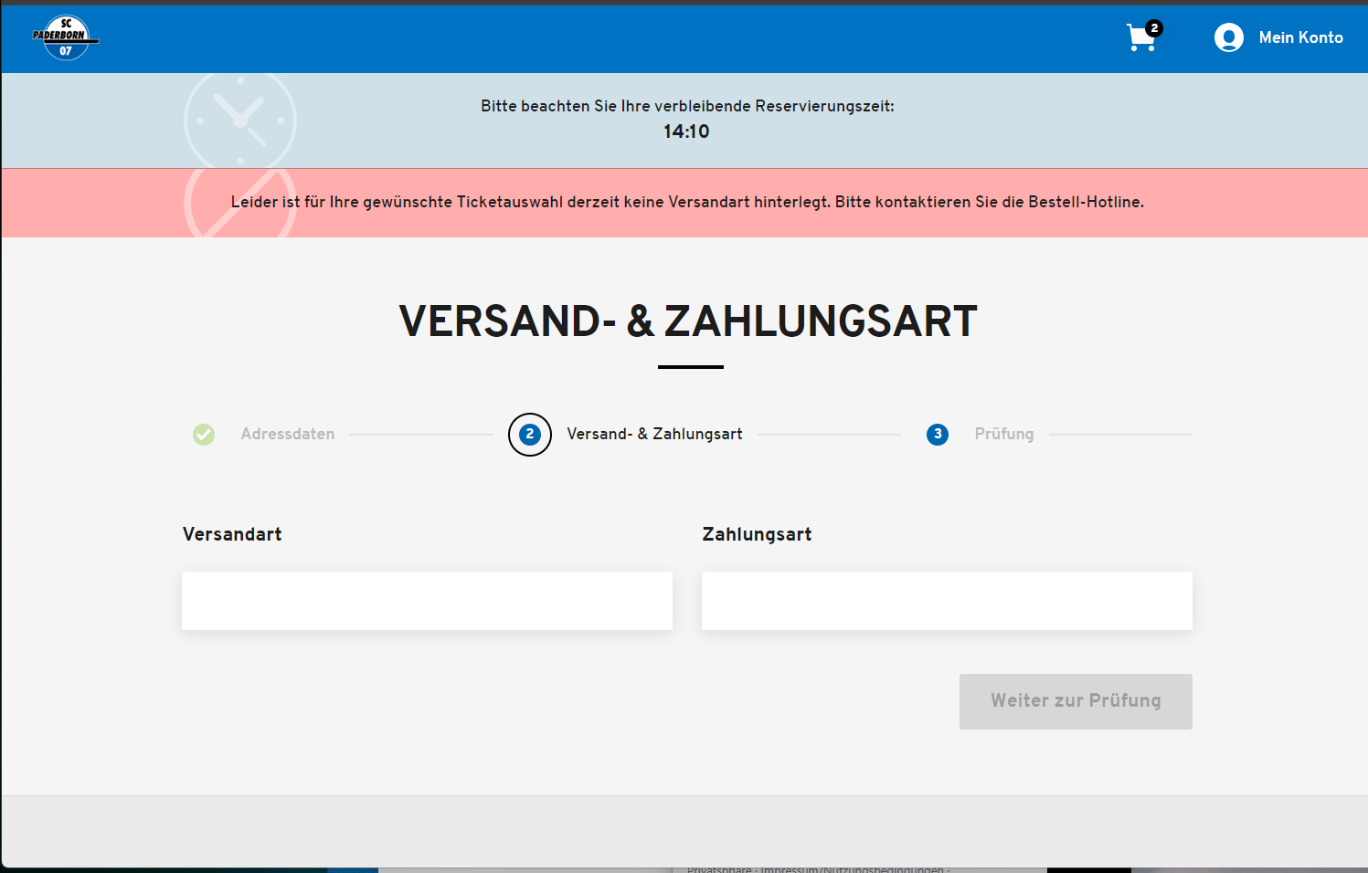Click the green Adressdaten checkmark icon

204,435
